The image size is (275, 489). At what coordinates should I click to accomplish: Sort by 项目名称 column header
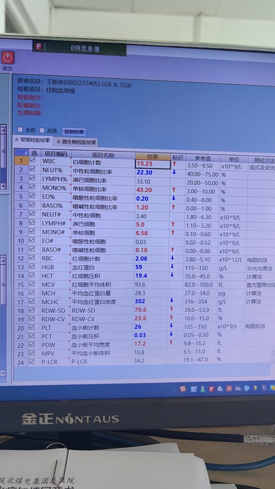pyautogui.click(x=103, y=155)
